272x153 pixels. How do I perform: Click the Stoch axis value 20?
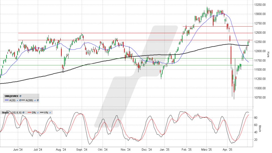256,140
